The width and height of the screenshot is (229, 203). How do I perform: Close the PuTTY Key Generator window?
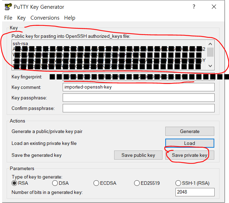click(214, 7)
